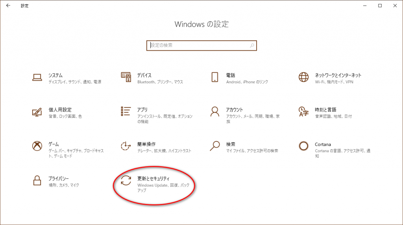Screen dimensions: 403x225
Task: Open 更新とセキュリティ sync arrows icon
Action: click(126, 181)
